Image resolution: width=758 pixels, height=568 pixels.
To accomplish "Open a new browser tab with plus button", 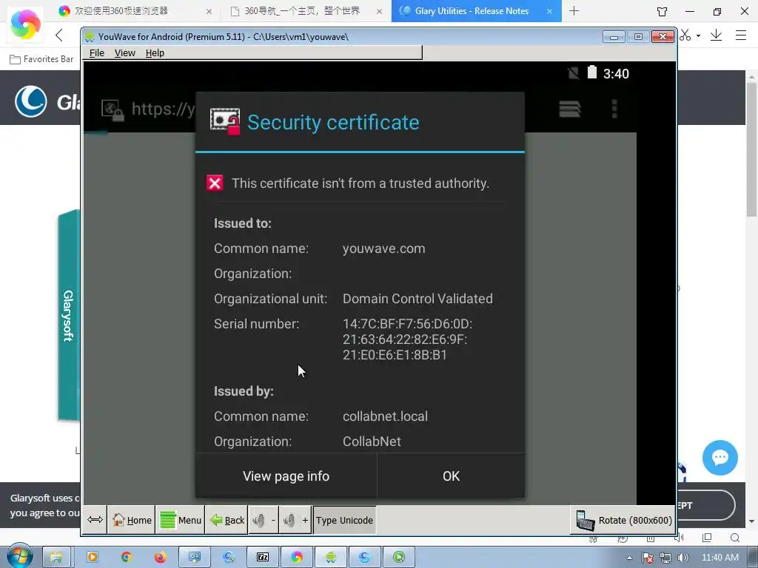I will coord(574,11).
